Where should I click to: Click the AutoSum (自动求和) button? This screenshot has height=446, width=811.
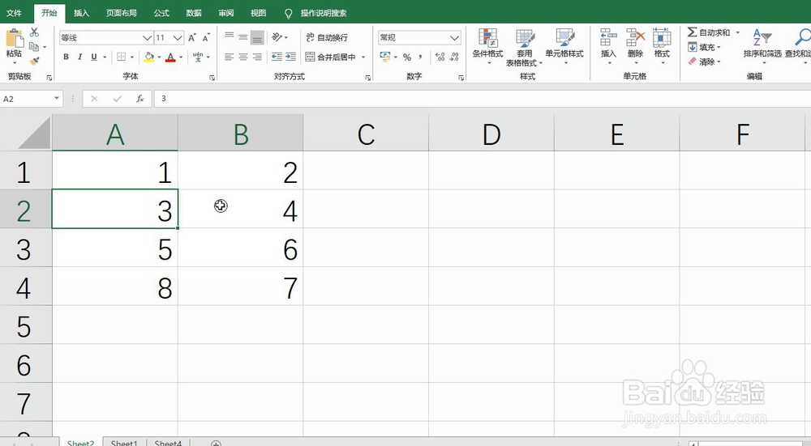click(x=708, y=32)
